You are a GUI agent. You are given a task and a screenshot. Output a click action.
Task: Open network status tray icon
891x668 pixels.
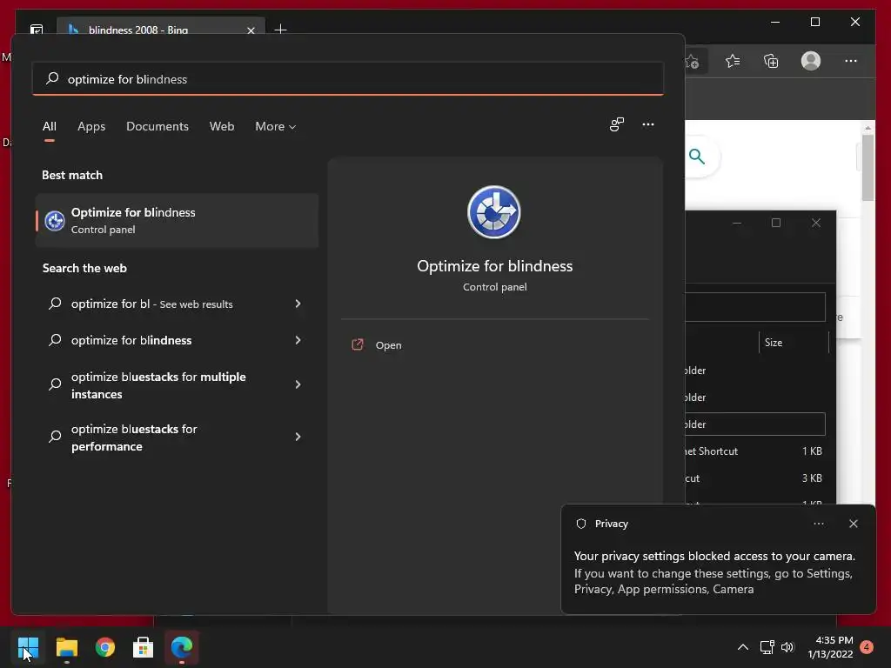[x=767, y=647]
